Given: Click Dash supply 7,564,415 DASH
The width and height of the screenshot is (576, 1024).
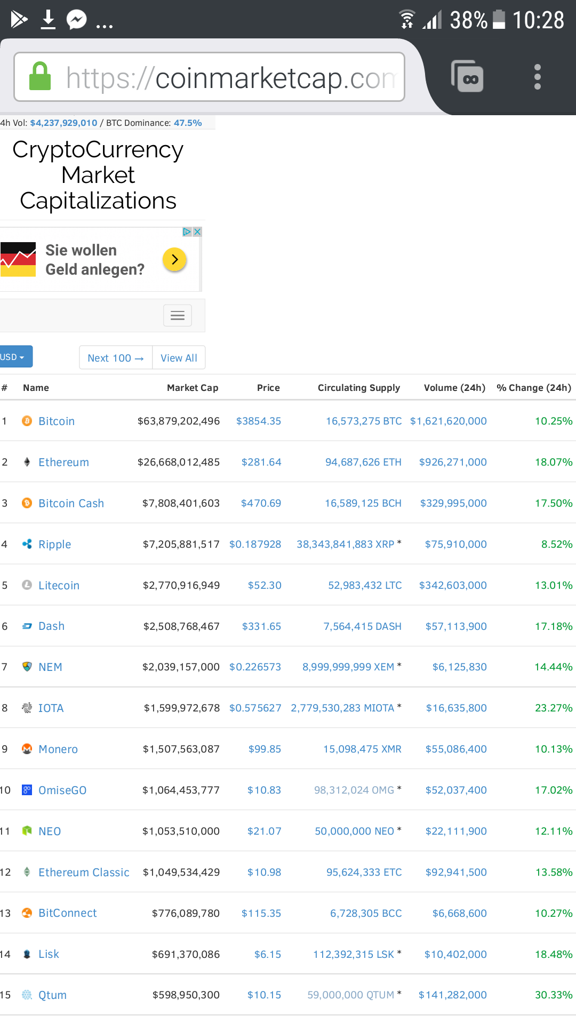Looking at the screenshot, I should pyautogui.click(x=362, y=626).
